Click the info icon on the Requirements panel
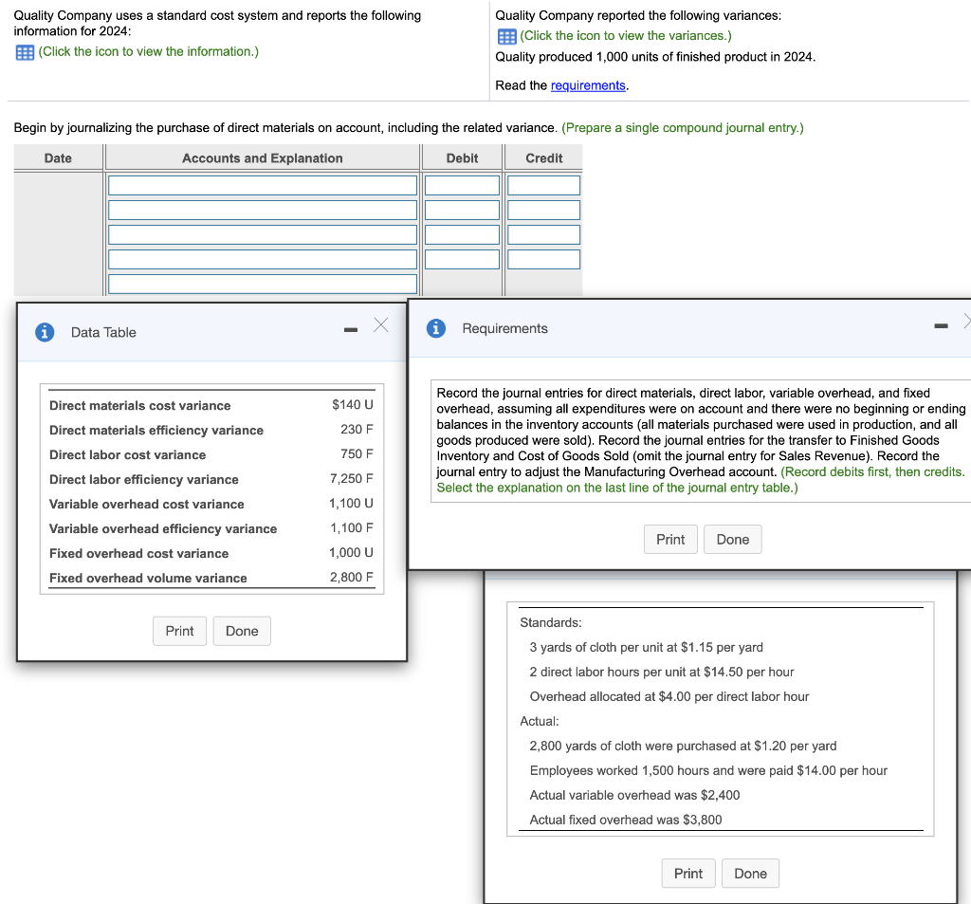Viewport: 971px width, 904px height. [435, 327]
